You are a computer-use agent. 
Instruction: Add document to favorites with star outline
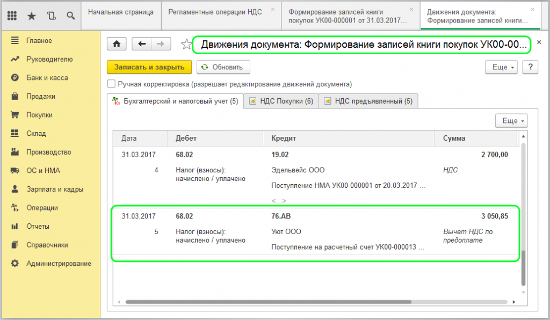(x=186, y=45)
